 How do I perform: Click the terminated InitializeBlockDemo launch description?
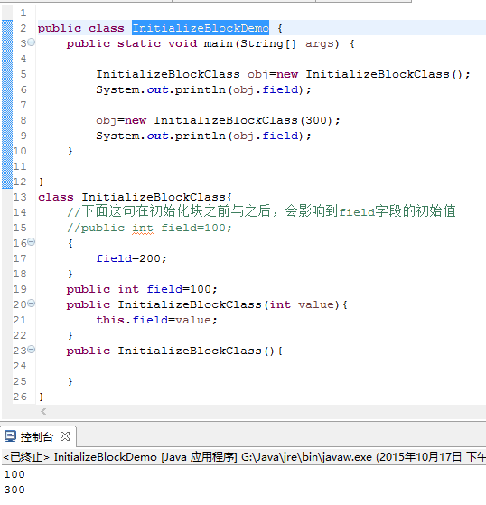pos(244,457)
